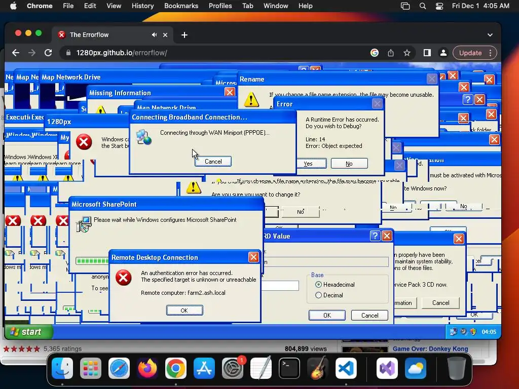Click the Chrome icon in the Dock
Image resolution: width=519 pixels, height=389 pixels.
(176, 368)
